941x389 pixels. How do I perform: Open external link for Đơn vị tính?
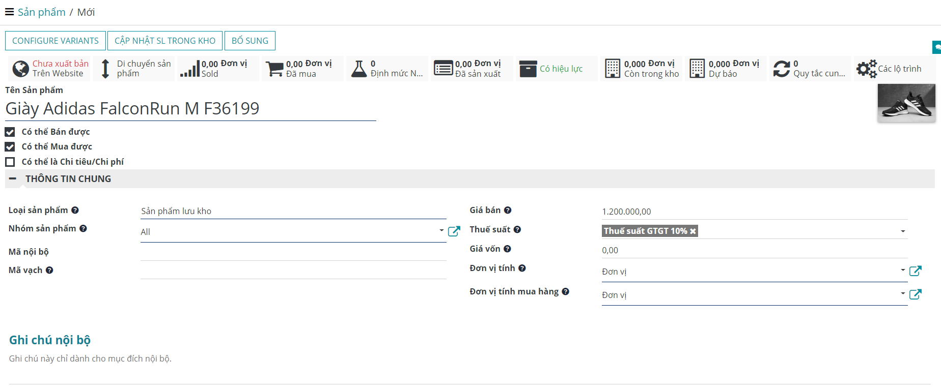point(916,271)
